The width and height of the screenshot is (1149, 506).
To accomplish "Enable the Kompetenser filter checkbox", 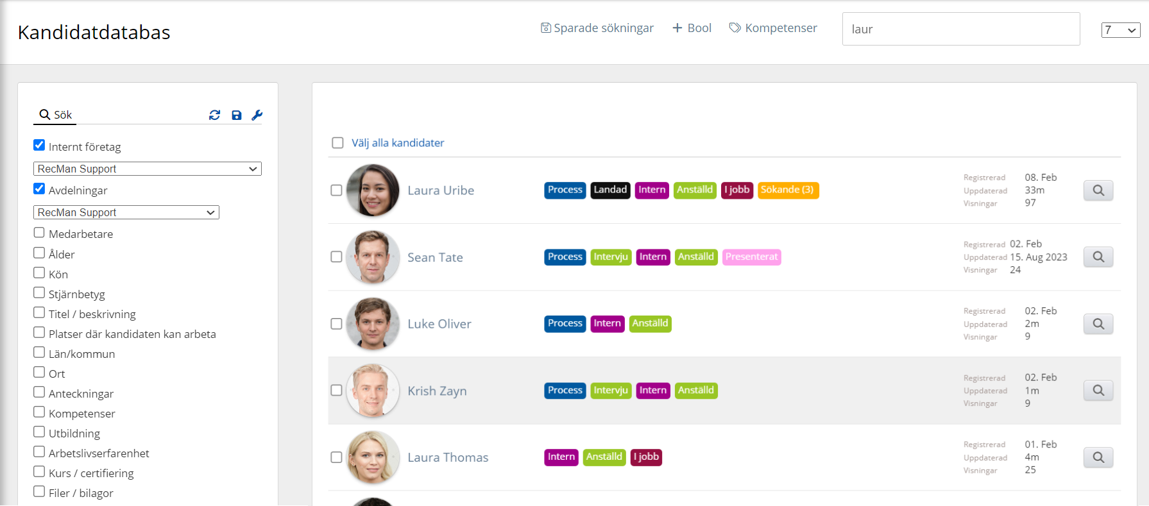I will pos(39,412).
